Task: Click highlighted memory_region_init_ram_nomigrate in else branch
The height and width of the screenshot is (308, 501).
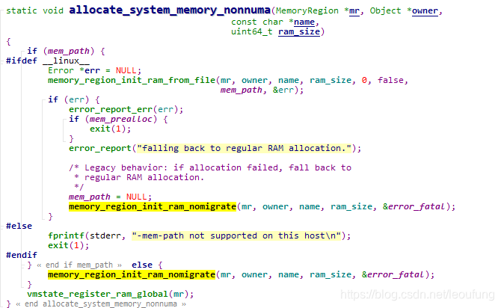Action: 132,274
